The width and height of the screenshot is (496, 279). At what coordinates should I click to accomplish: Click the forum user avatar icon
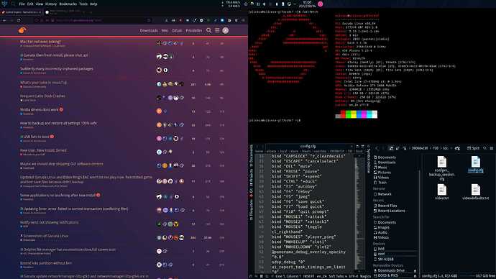225,30
